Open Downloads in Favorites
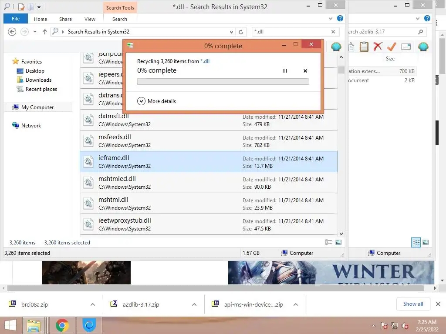This screenshot has width=446, height=334. pos(38,80)
